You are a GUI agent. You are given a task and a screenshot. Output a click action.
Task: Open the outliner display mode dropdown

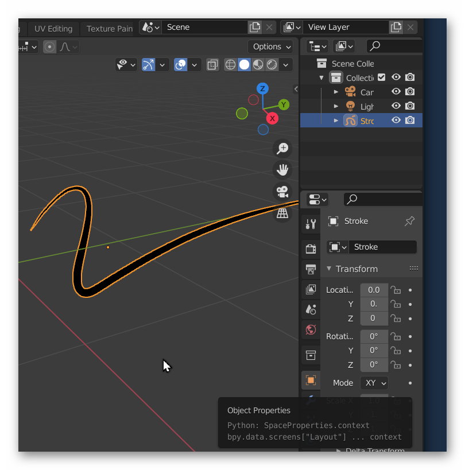[x=344, y=46]
